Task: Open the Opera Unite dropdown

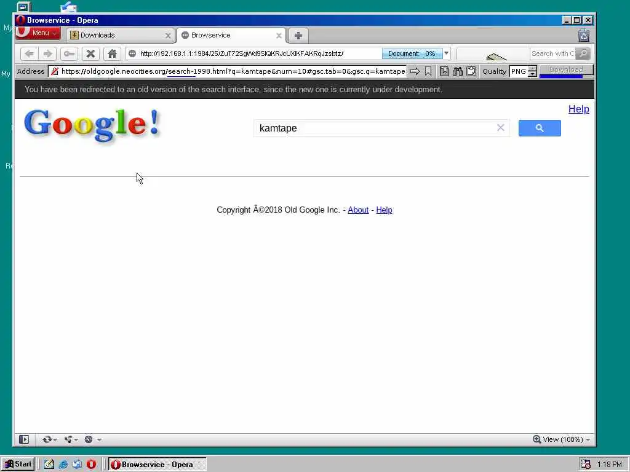Action: (x=71, y=439)
